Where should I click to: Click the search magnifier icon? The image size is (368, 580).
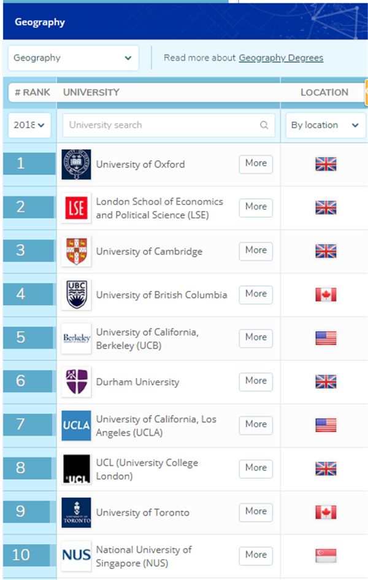[264, 125]
